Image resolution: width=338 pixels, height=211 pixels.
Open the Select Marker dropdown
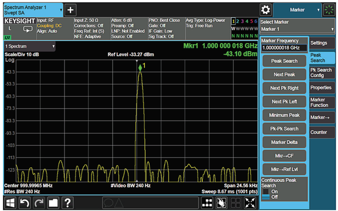297,29
